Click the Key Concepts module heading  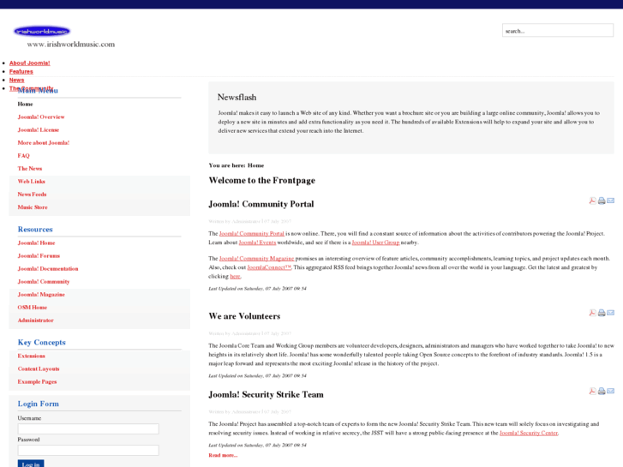tap(41, 342)
